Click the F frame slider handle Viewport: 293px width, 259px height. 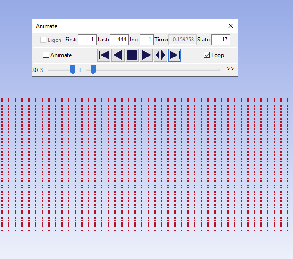point(93,70)
